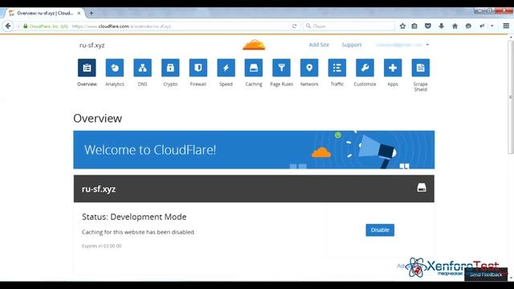Reload the page with refresh icon
514x289 pixels.
click(x=295, y=26)
